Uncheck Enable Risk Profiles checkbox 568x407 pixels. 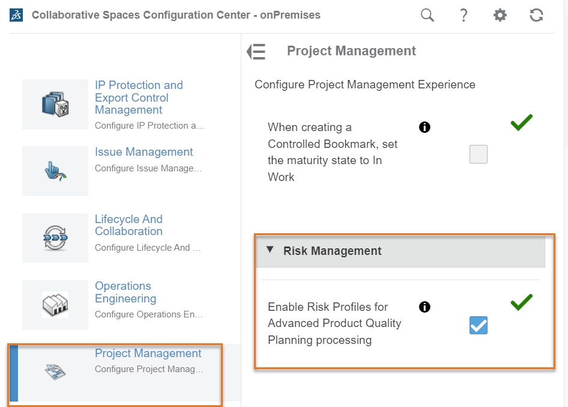(479, 325)
